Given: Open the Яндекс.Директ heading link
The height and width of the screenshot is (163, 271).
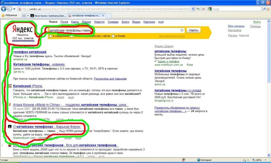Looking at the screenshot, I should (164, 46).
